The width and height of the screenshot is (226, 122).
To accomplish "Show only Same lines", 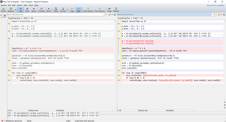I will coord(34,10).
